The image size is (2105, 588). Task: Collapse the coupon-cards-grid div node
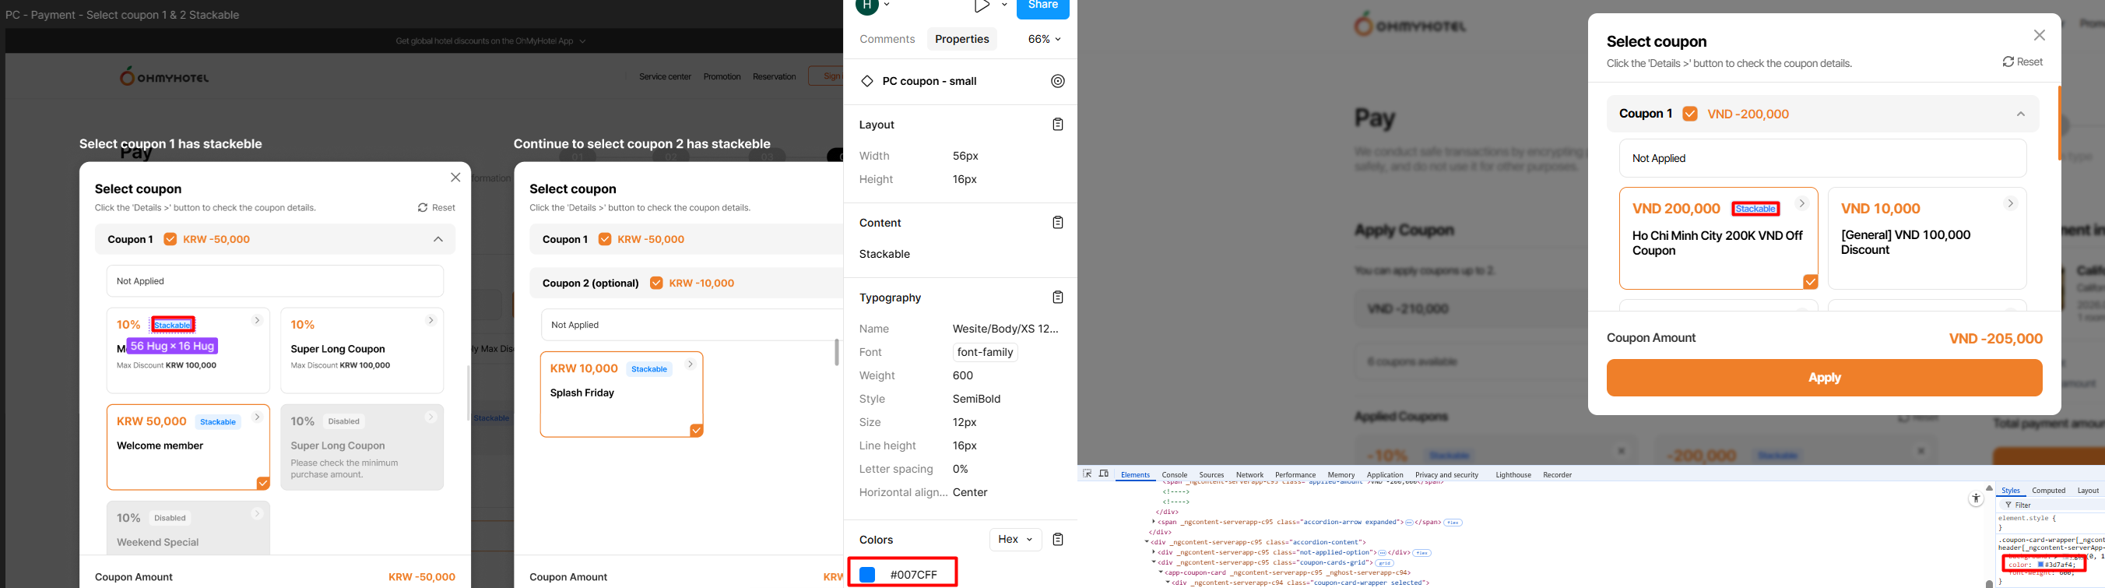[x=1154, y=562]
